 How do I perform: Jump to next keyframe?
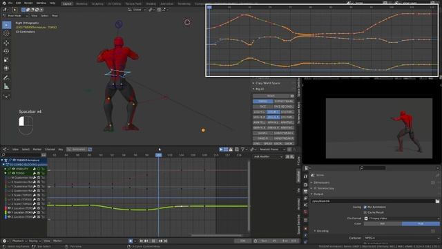160,241
